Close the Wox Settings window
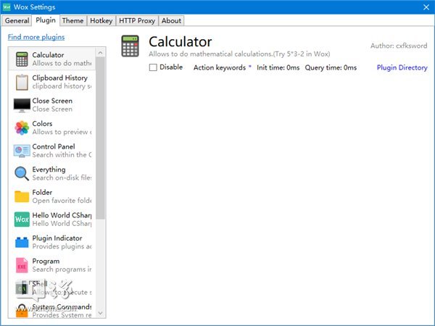435x326 pixels. click(426, 7)
